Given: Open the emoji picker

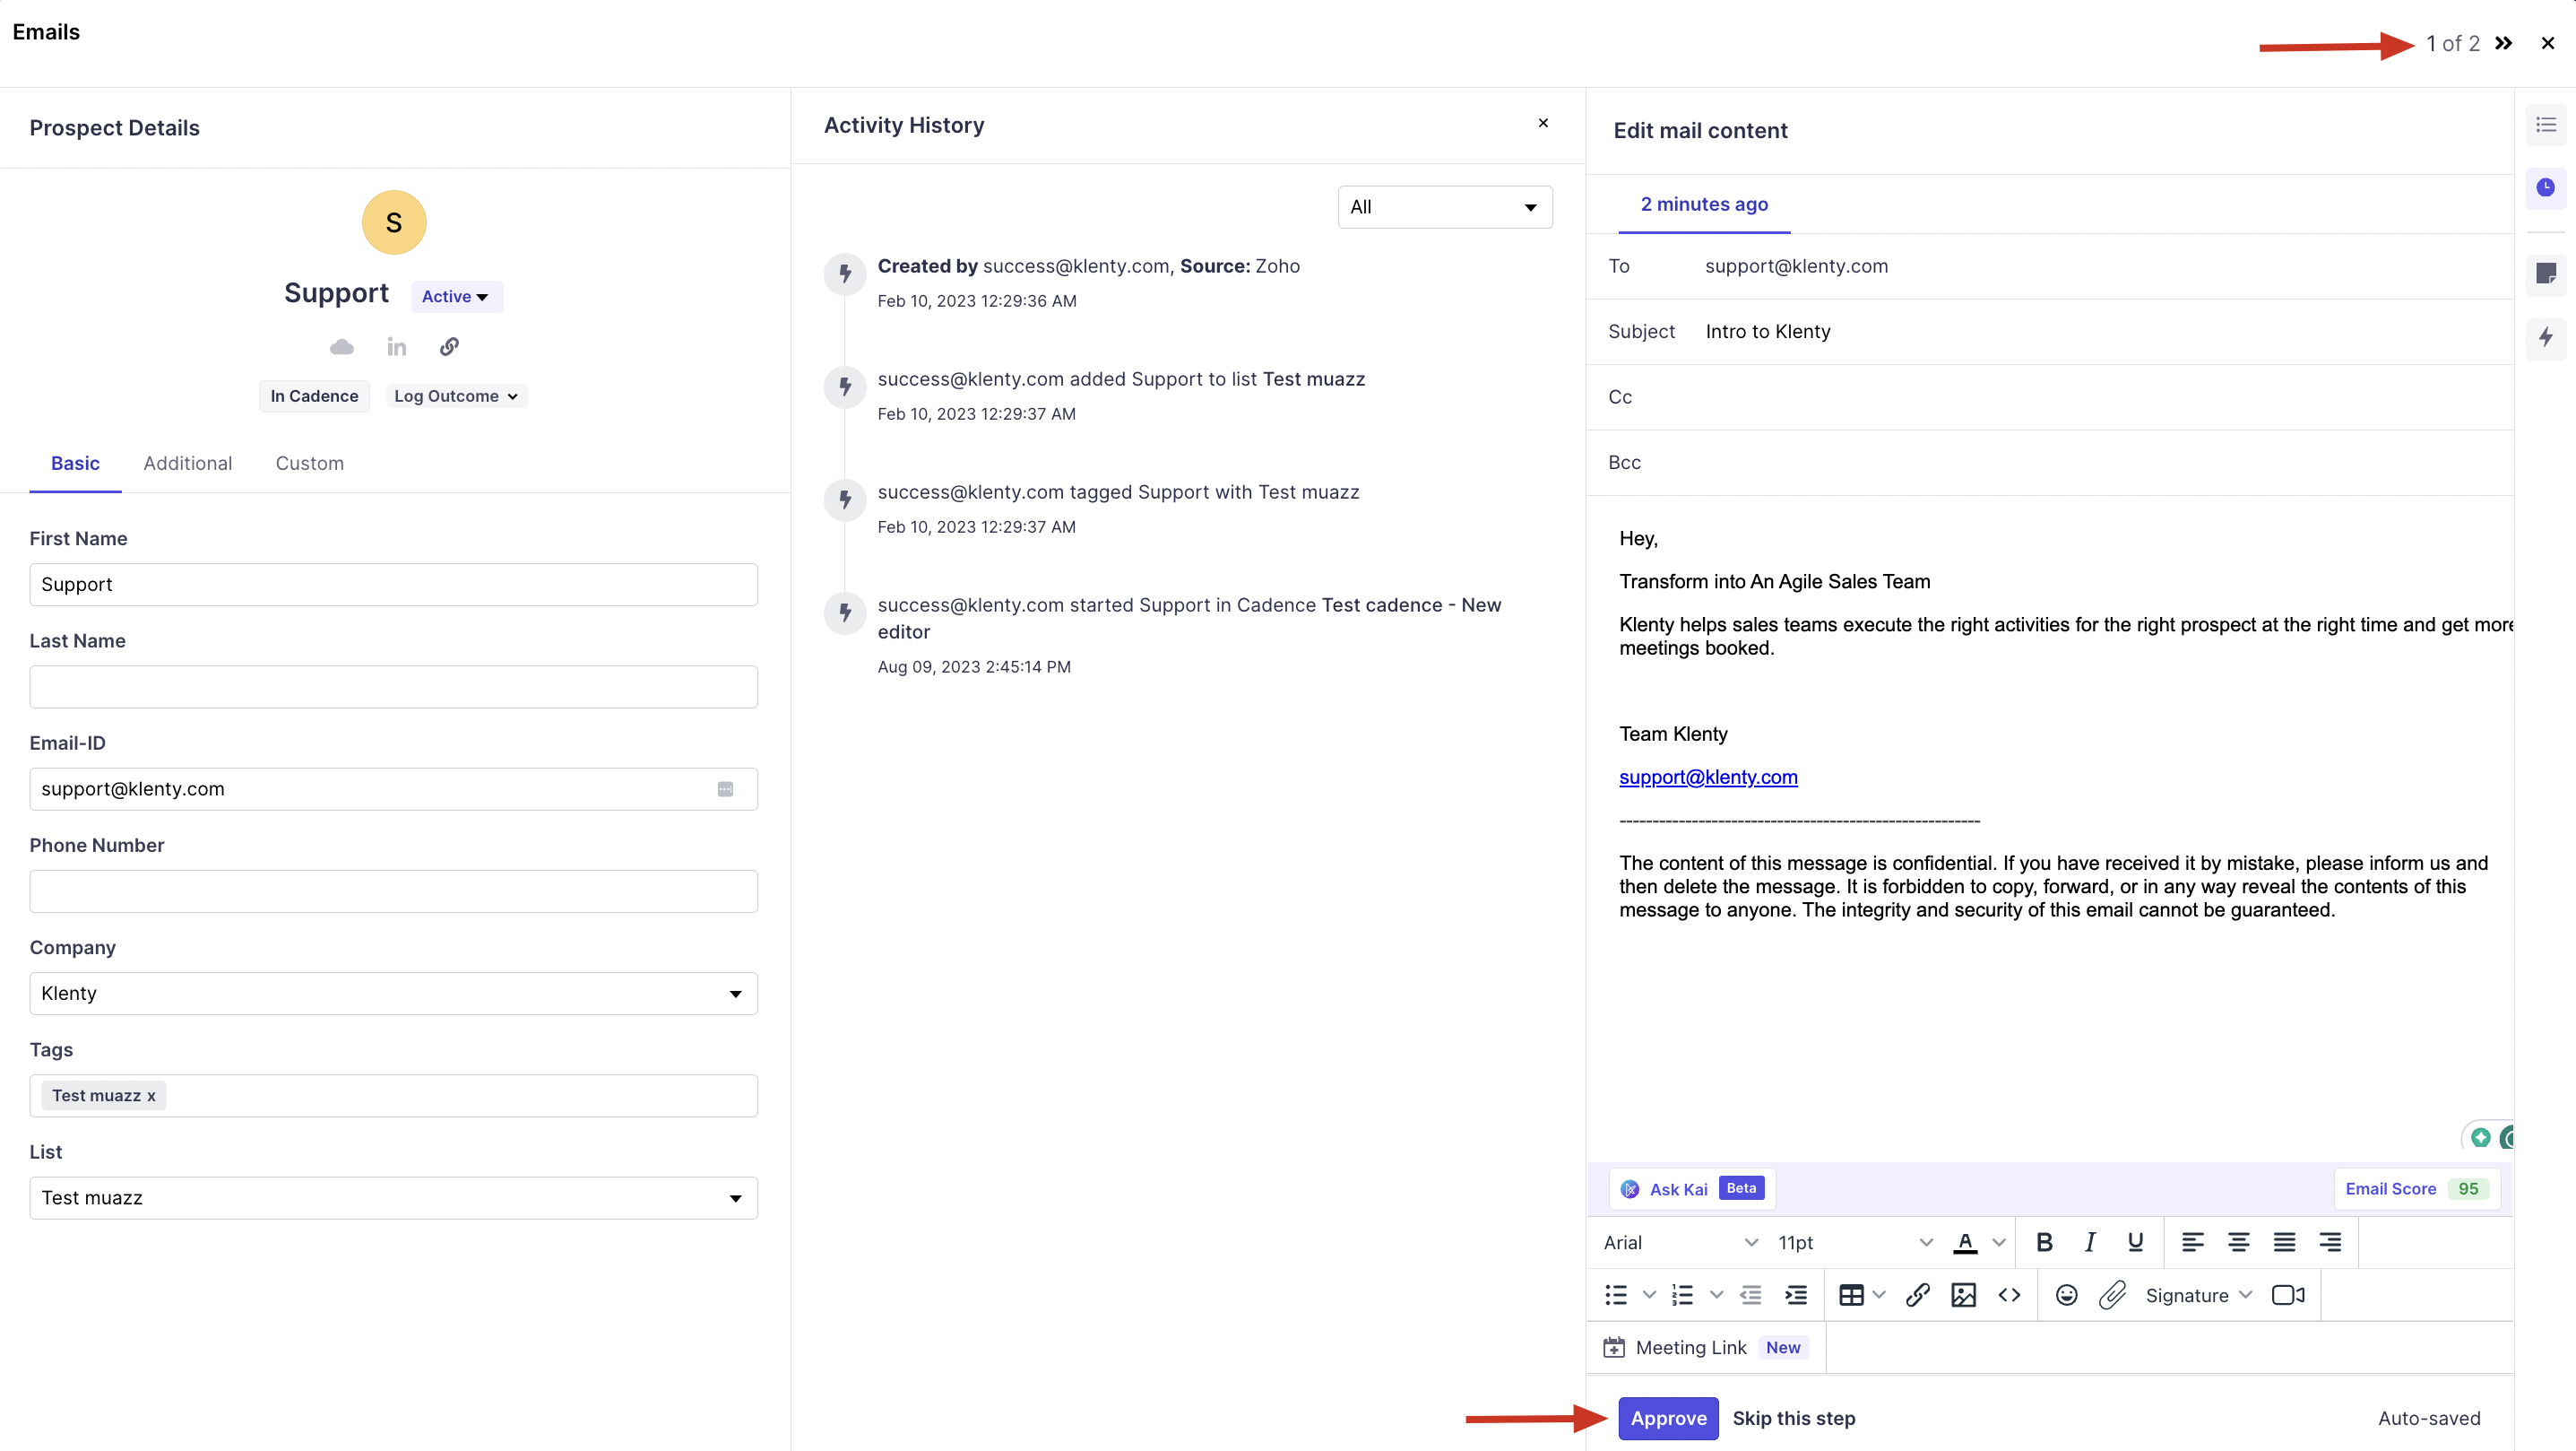Looking at the screenshot, I should coord(2066,1295).
